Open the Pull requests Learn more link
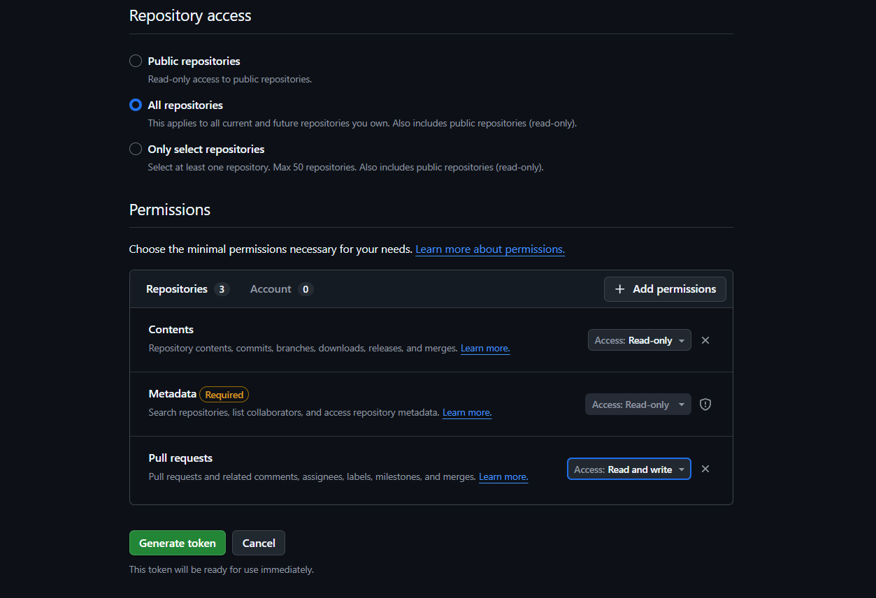Screen dimensions: 876x598 pyautogui.click(x=503, y=476)
